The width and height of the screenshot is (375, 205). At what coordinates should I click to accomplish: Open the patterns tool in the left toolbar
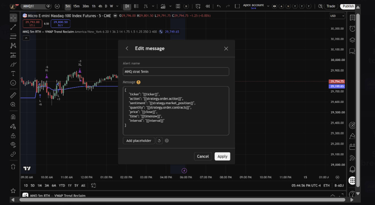click(13, 46)
